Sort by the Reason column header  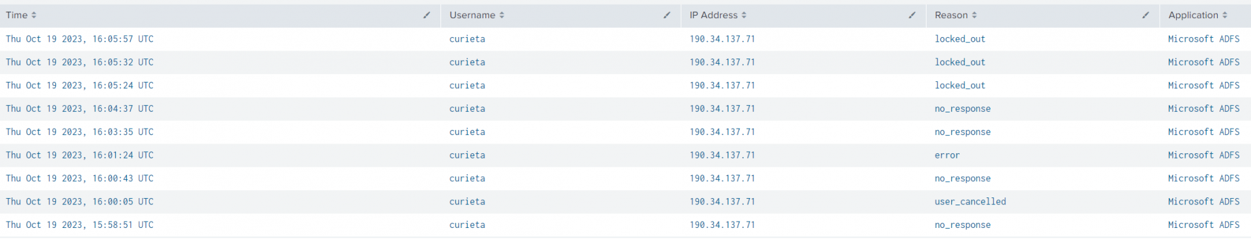click(x=956, y=15)
